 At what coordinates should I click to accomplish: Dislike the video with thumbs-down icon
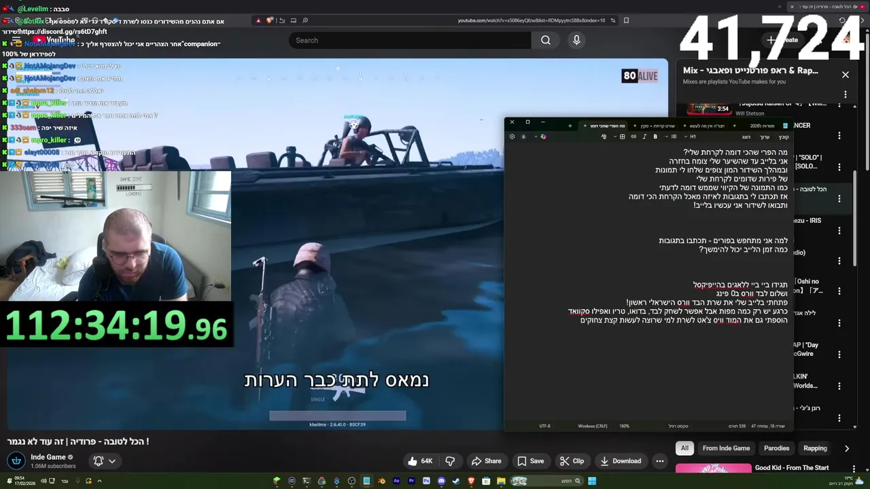point(450,461)
